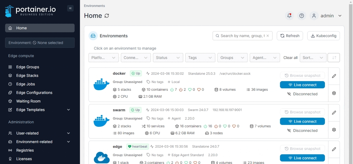Expand the Edge Templates sidebar section

[40, 110]
